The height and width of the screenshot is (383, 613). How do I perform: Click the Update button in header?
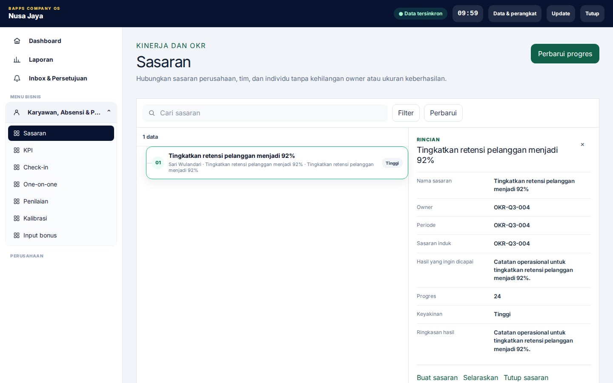click(x=561, y=14)
